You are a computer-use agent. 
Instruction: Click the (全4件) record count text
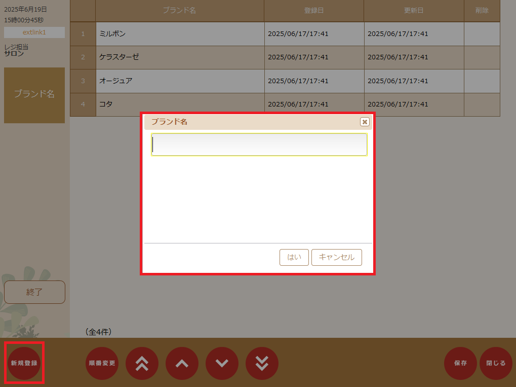coord(98,332)
